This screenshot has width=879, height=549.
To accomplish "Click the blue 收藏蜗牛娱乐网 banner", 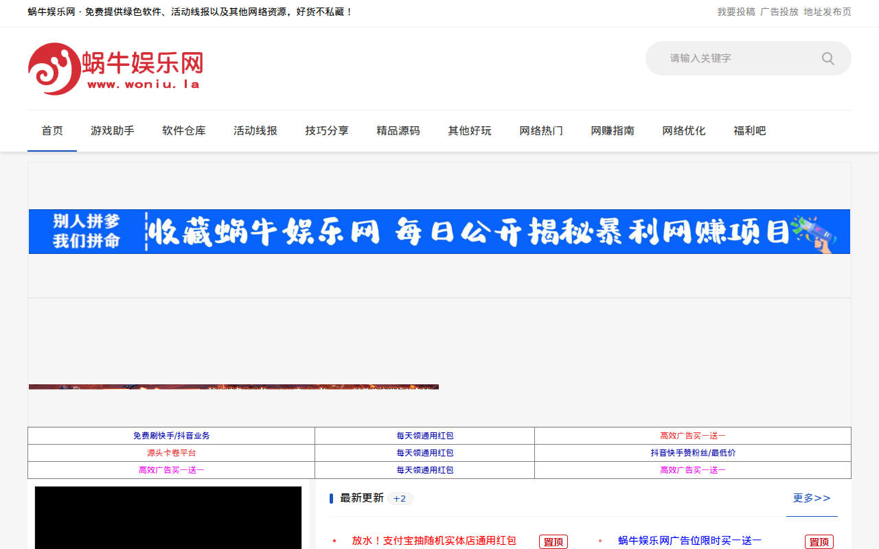I will (x=439, y=231).
